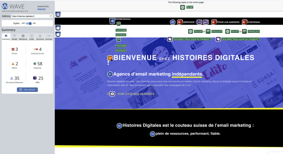Click the ARIA count 25
283x154 pixels.
click(x=41, y=78)
